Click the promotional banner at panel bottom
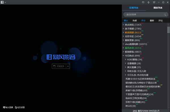 click(146, 111)
